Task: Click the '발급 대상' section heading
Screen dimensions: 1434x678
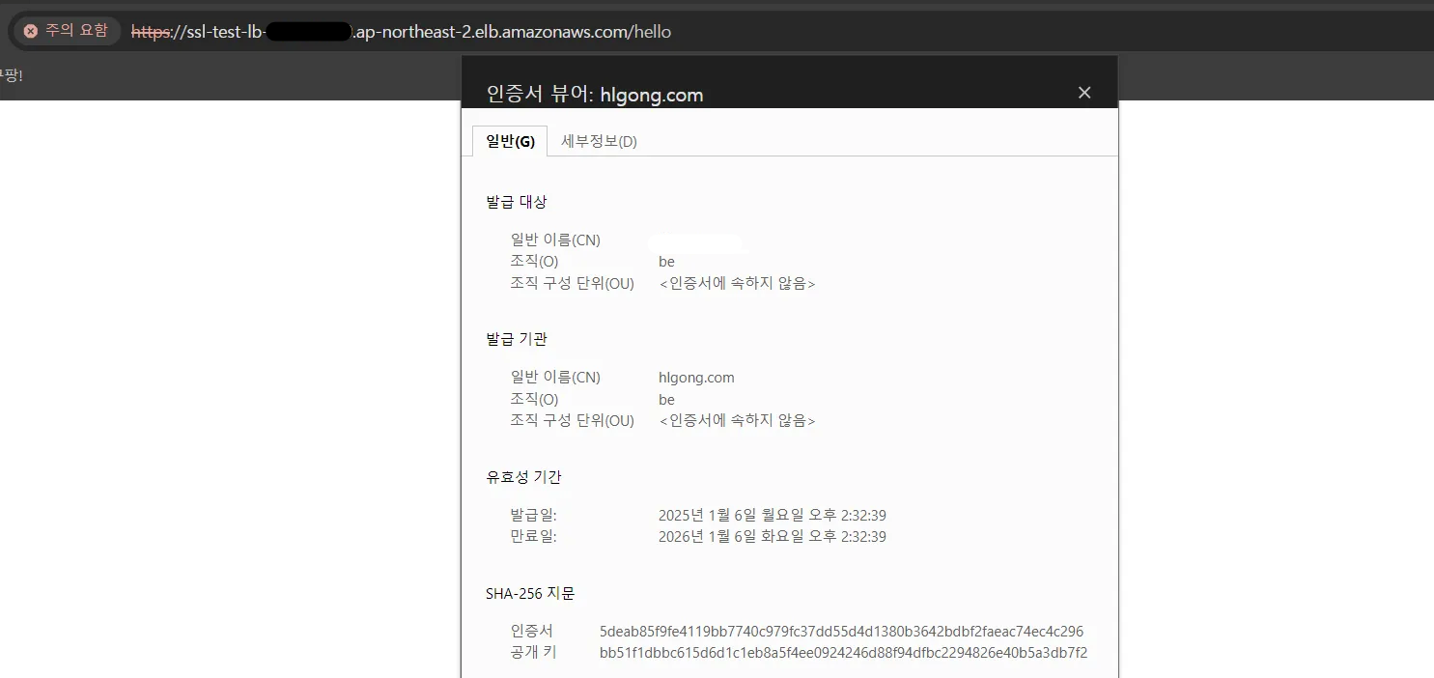Action: [517, 202]
